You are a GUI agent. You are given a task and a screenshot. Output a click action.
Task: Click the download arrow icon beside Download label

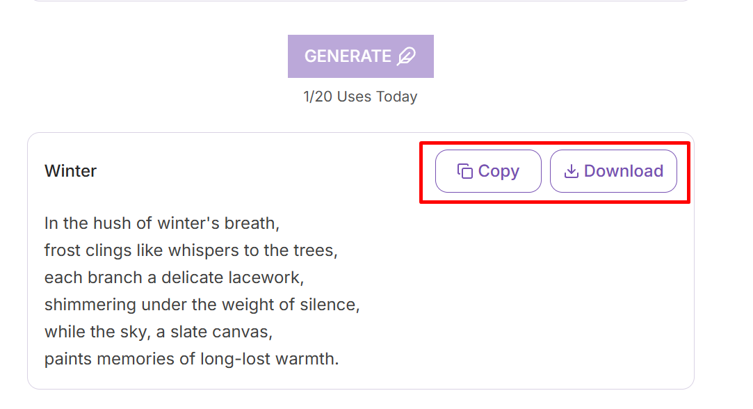coord(572,170)
